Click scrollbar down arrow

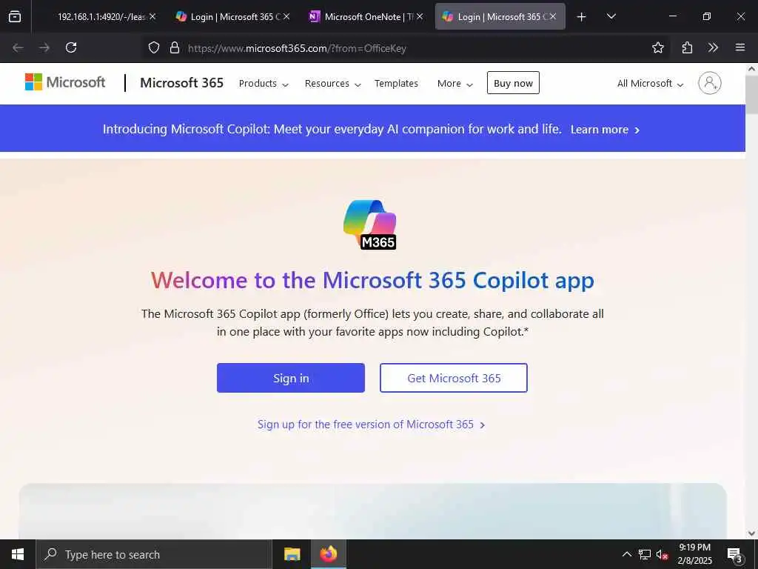click(x=752, y=533)
